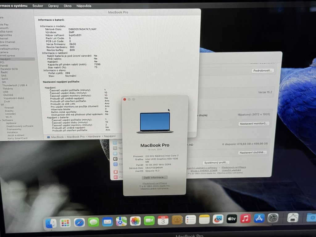The image size is (316, 237).
Task: Select Tiskárny in the sidebar
Action: click(x=8, y=89)
